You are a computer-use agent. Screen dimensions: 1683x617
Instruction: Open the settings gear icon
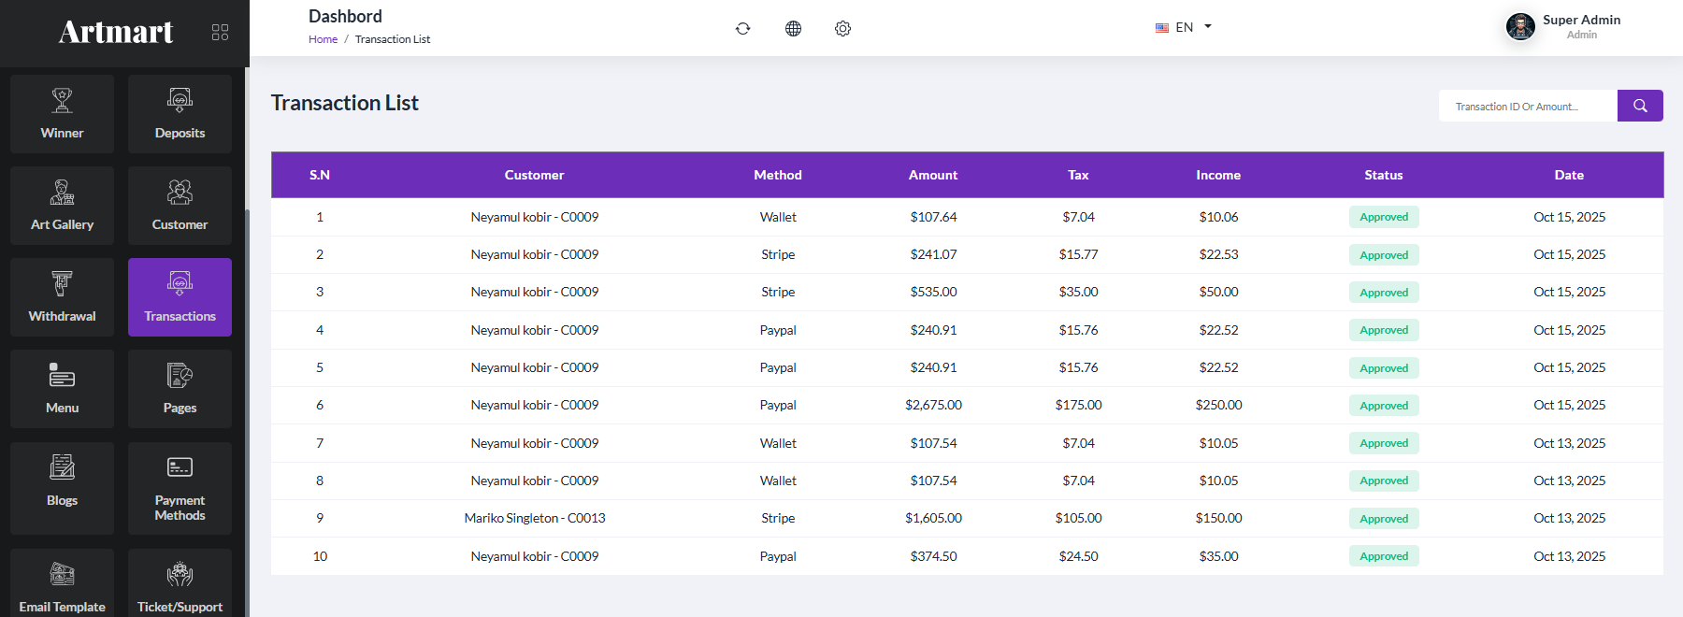(x=842, y=28)
